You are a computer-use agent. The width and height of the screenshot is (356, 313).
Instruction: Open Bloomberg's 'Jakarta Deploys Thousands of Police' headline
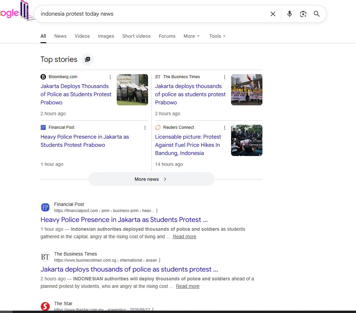(x=76, y=94)
